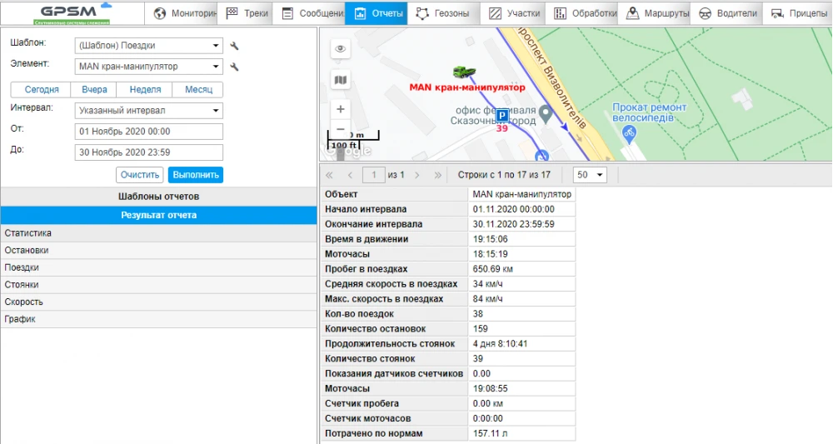The width and height of the screenshot is (833, 444).
Task: Switch to the Геозоны tab
Action: click(x=443, y=13)
